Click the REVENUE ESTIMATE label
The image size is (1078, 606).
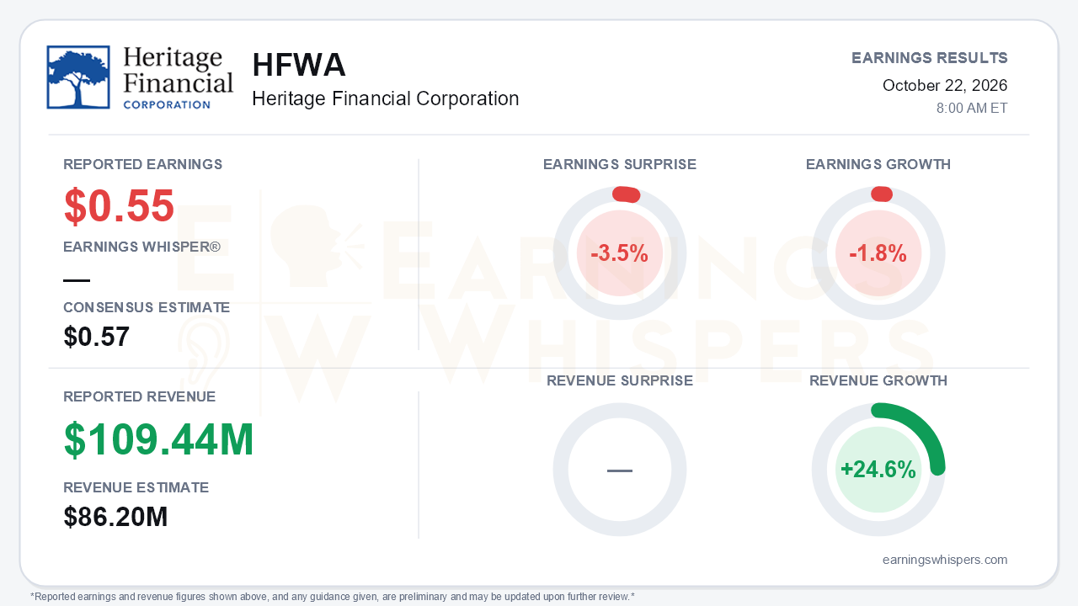coord(136,488)
